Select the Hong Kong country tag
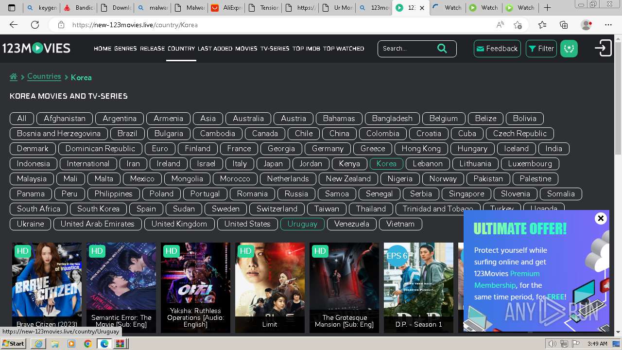This screenshot has width=622, height=350. [421, 148]
